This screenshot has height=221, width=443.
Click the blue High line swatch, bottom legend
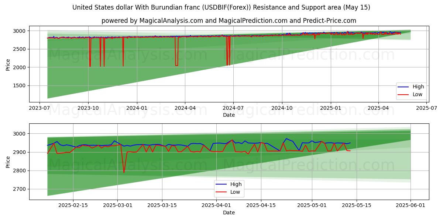pyautogui.click(x=222, y=185)
